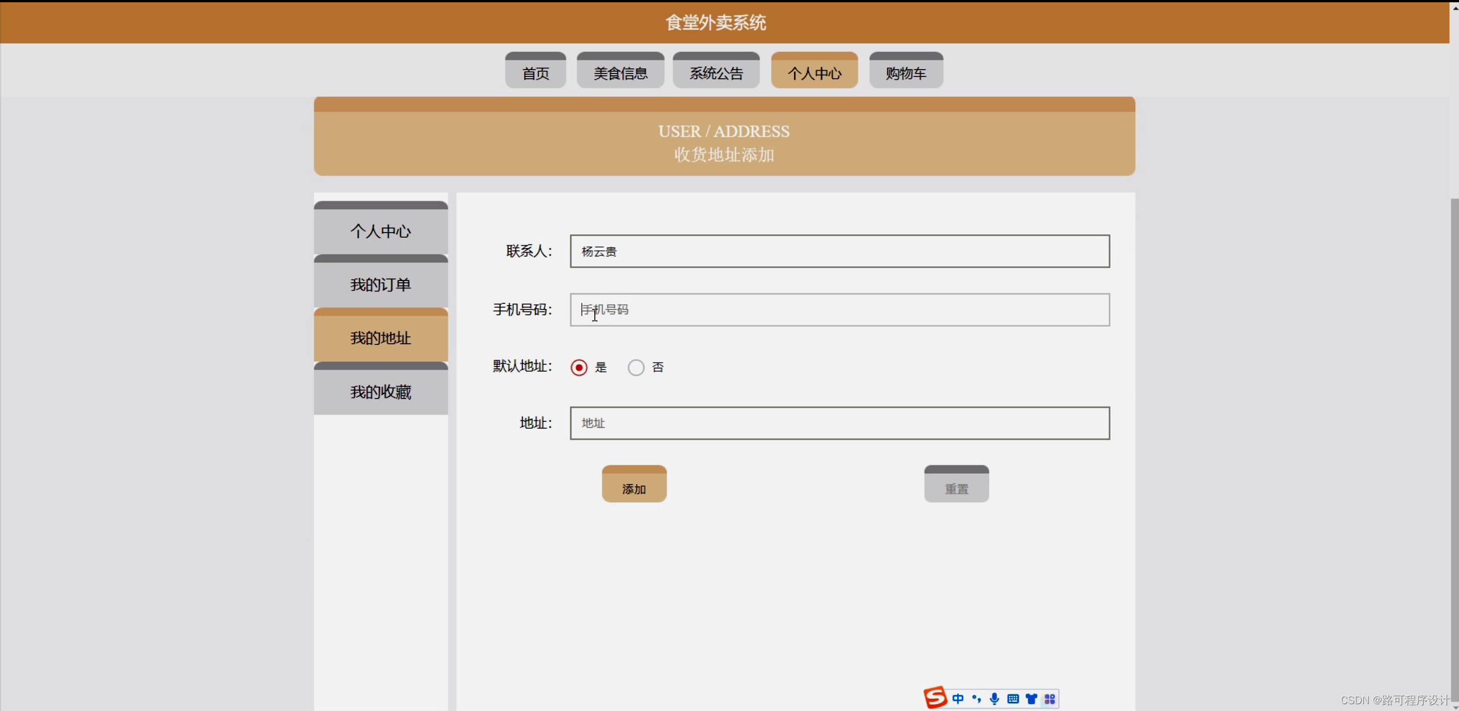
Task: Open the 系统公告 tab
Action: (716, 73)
